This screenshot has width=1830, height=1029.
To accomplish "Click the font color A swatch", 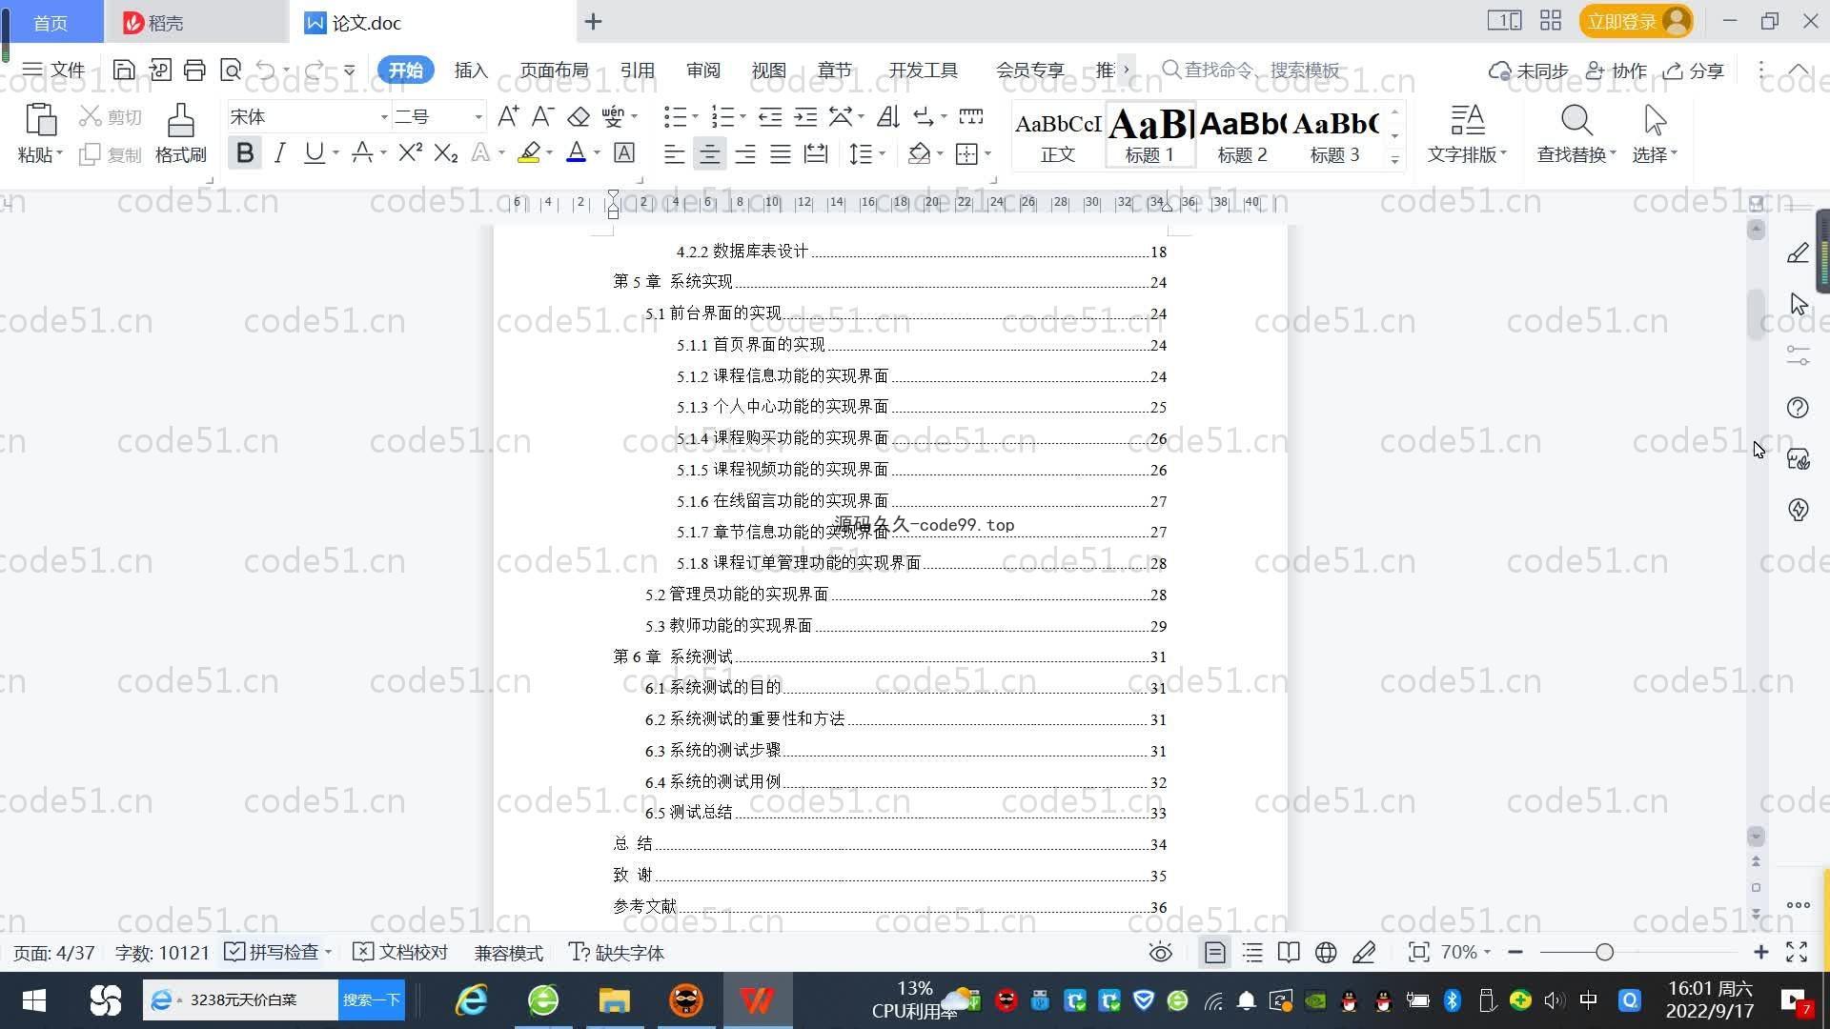I will 576,152.
